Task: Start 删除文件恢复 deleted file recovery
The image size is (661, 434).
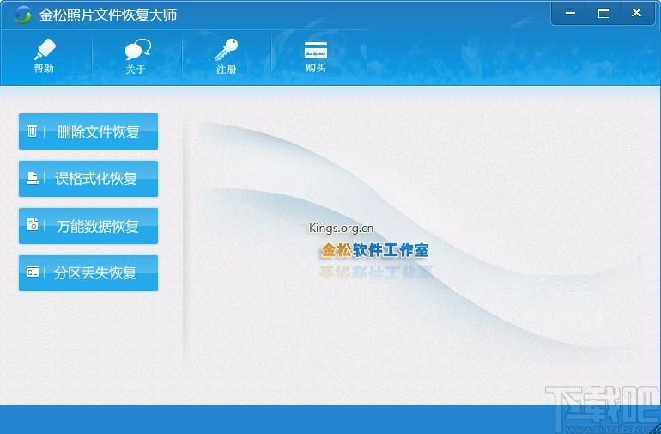Action: point(88,131)
